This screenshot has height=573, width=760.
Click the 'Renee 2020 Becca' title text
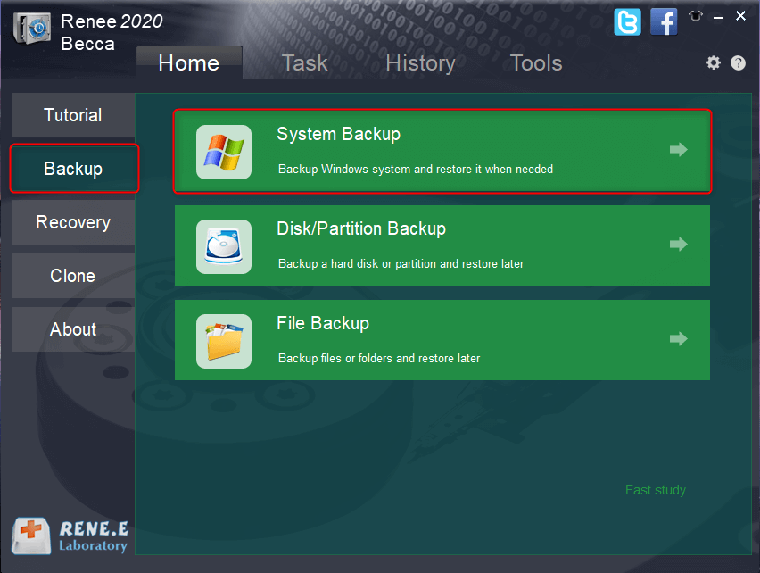point(112,32)
